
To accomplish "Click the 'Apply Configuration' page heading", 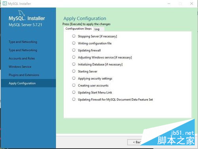I will click(85, 19).
